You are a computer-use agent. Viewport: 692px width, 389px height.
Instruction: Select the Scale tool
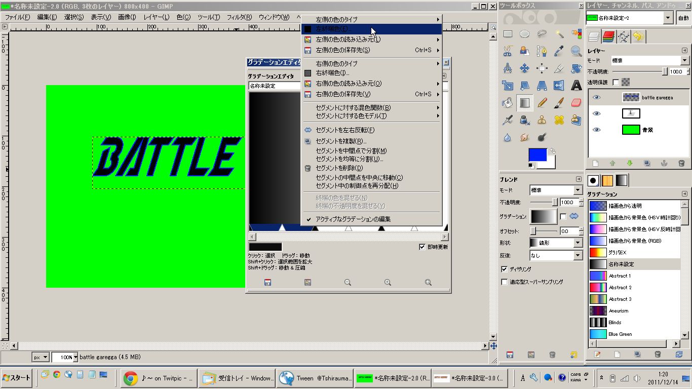point(508,86)
